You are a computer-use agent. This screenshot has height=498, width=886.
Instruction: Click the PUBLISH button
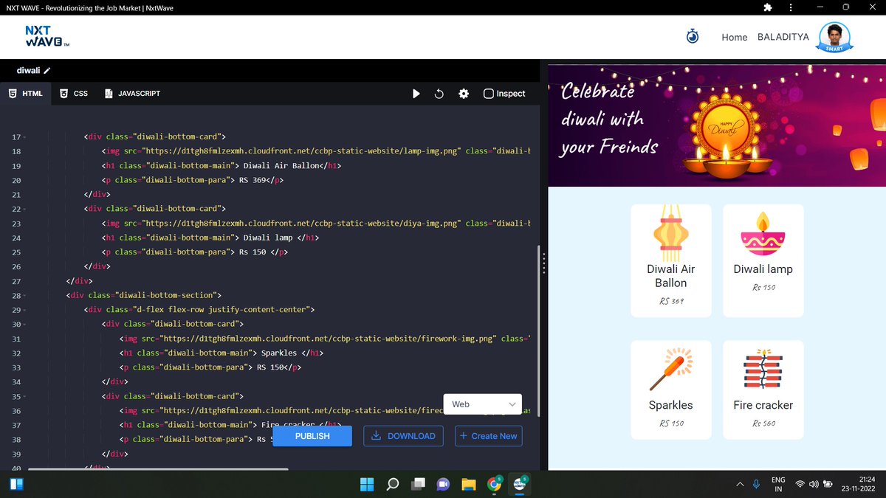[x=312, y=436]
